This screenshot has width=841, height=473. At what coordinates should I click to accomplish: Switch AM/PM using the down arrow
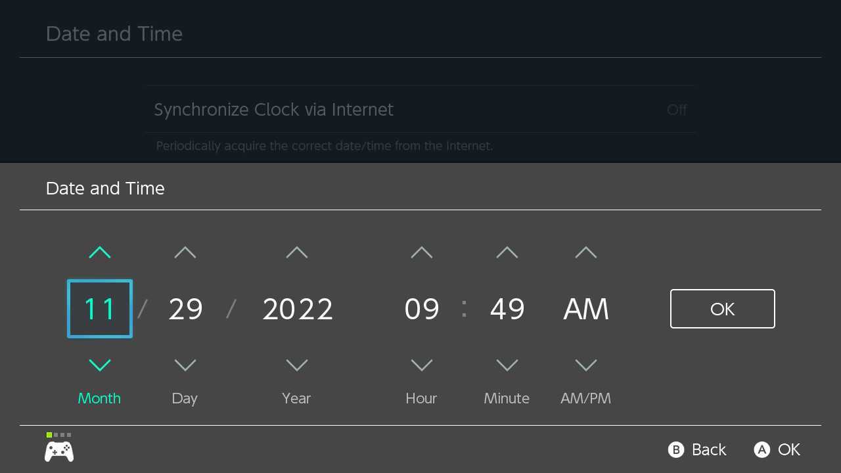(x=586, y=365)
